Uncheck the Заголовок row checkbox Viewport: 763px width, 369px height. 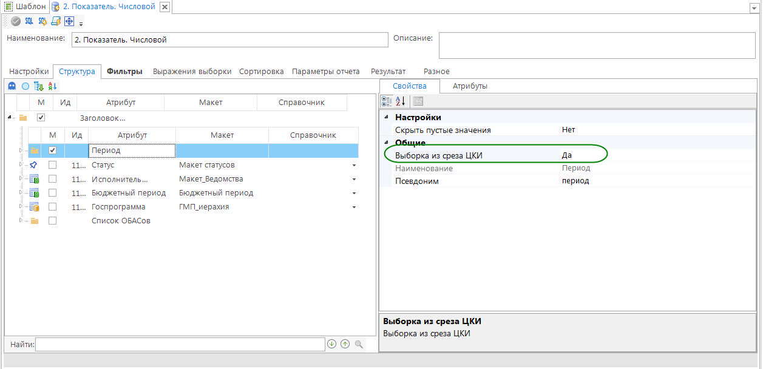[41, 118]
